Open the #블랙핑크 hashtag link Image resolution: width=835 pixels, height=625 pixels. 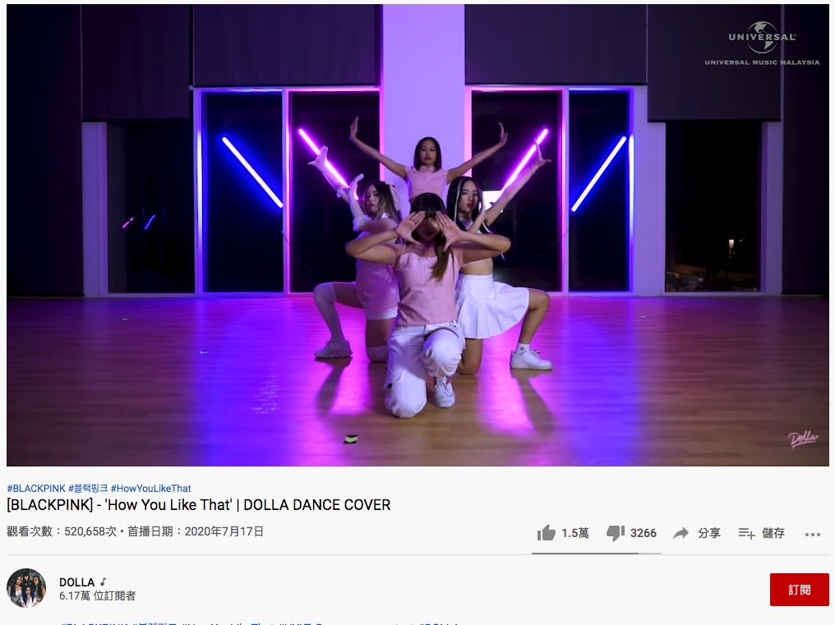pos(89,488)
